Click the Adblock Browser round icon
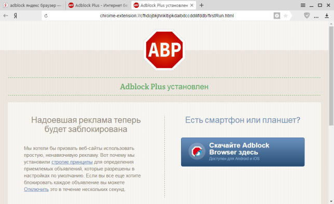 click(197, 151)
